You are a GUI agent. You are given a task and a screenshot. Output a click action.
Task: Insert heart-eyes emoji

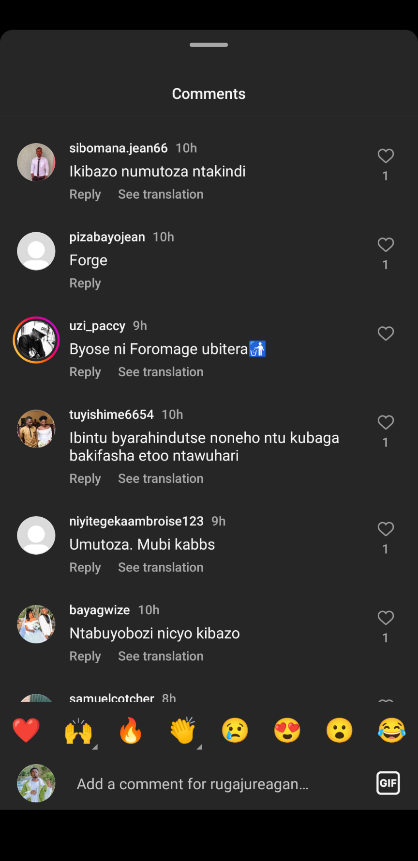[287, 731]
